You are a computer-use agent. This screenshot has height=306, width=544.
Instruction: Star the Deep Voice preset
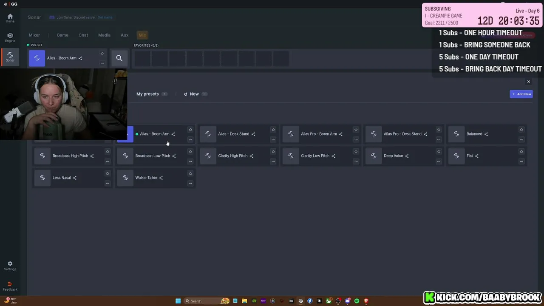(x=439, y=151)
